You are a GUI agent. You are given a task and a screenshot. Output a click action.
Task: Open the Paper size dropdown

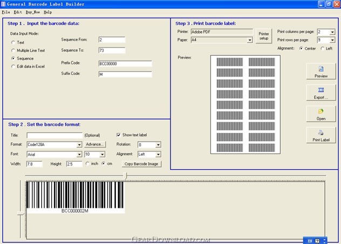pyautogui.click(x=250, y=40)
